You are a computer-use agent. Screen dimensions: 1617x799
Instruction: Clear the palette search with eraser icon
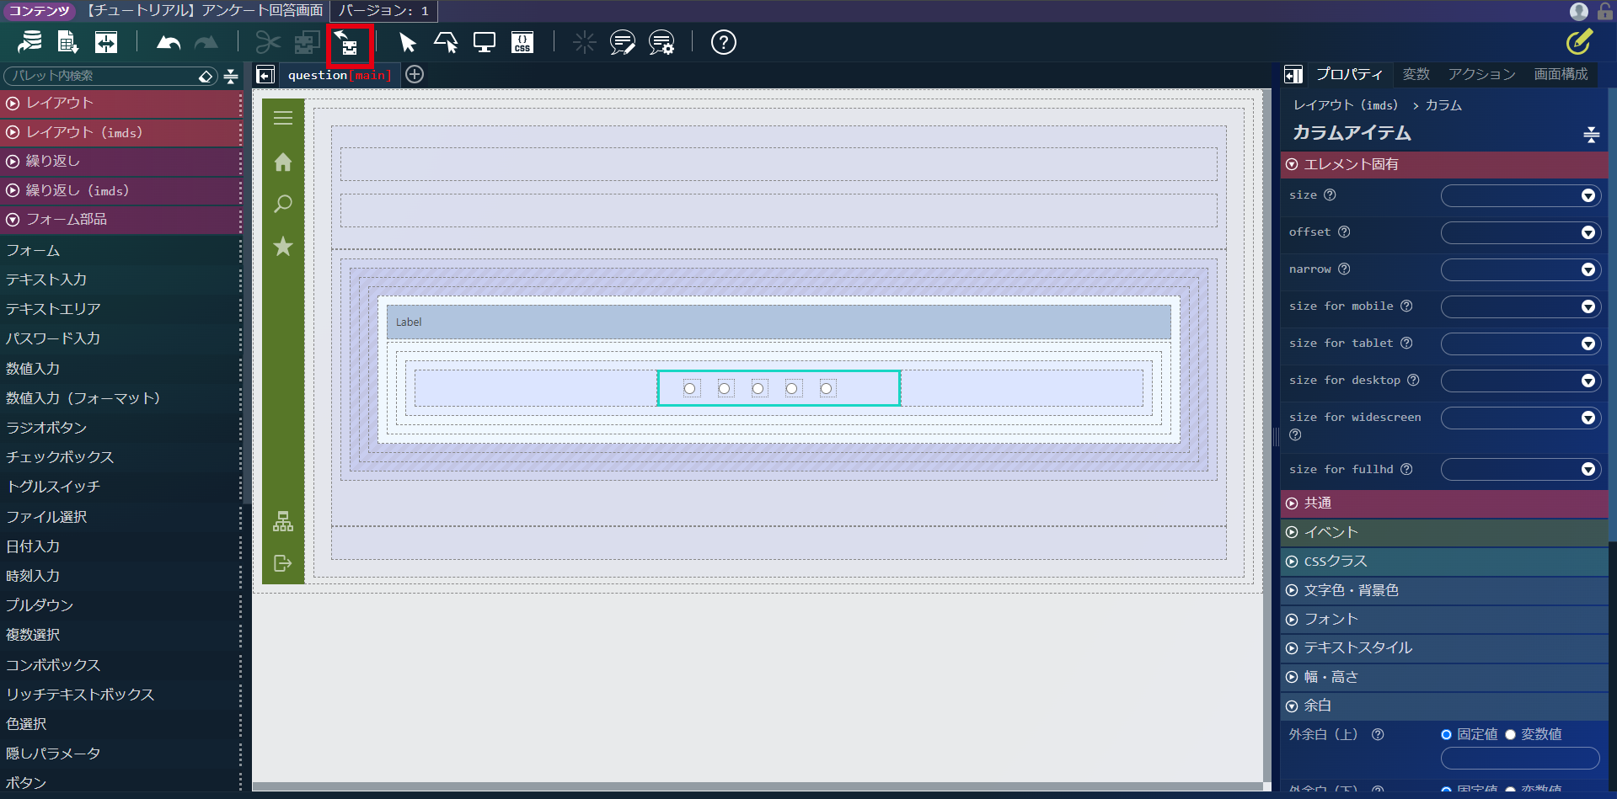coord(206,77)
